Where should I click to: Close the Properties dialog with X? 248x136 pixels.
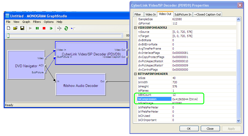click(x=240, y=5)
